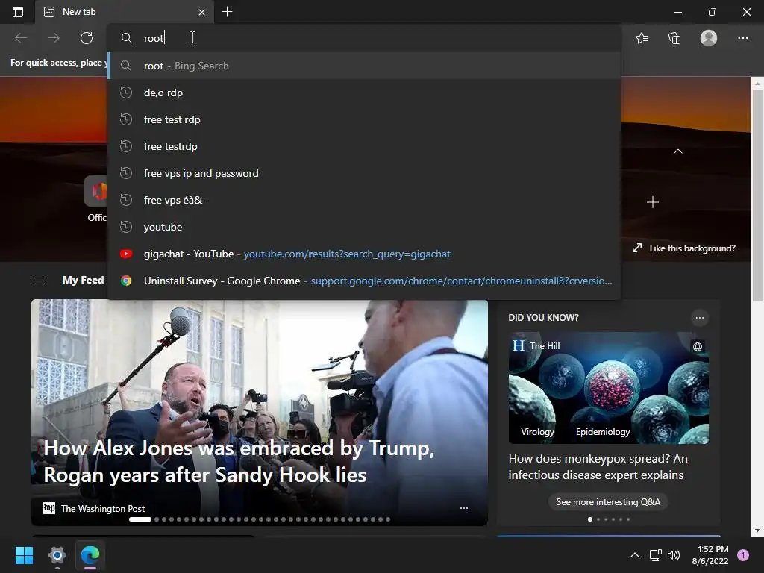The height and width of the screenshot is (573, 764).
Task: Open the Alex Jones headline article
Action: click(x=239, y=461)
